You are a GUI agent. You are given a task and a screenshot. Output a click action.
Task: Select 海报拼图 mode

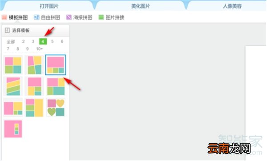click(79, 17)
